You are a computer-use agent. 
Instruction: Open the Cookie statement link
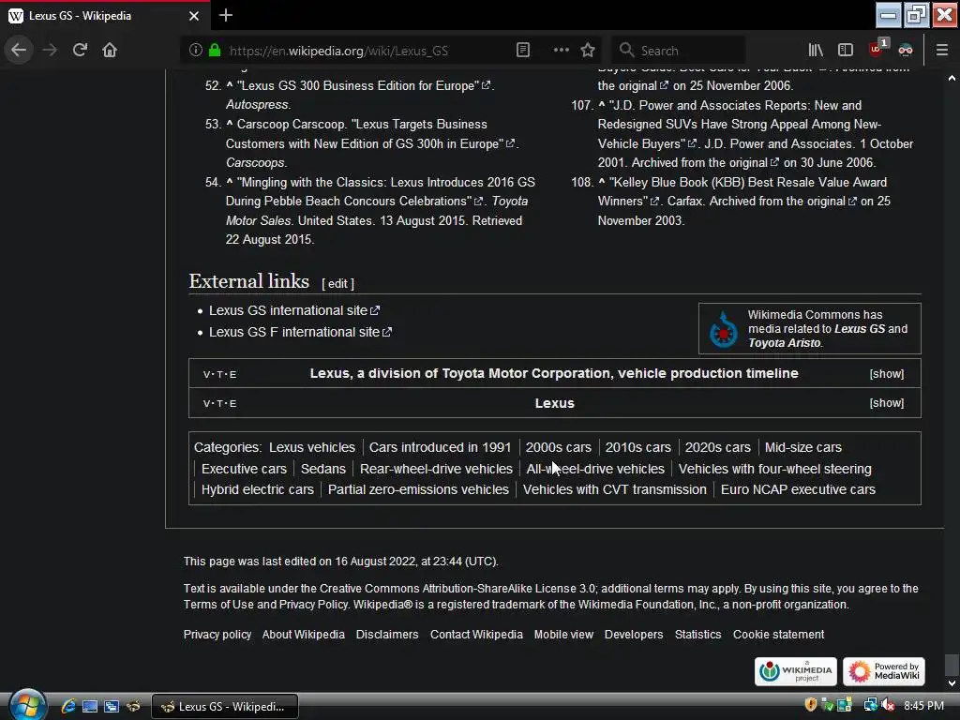779,635
